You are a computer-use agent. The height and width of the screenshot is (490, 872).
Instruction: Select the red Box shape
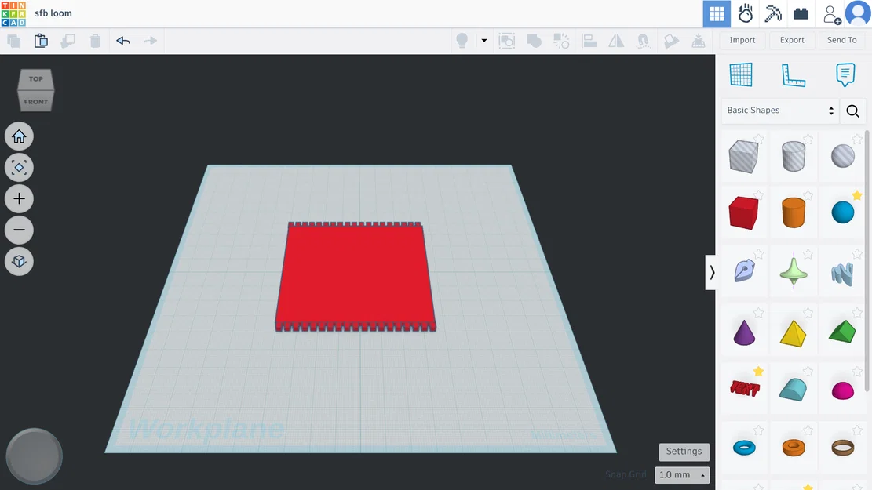pos(743,212)
